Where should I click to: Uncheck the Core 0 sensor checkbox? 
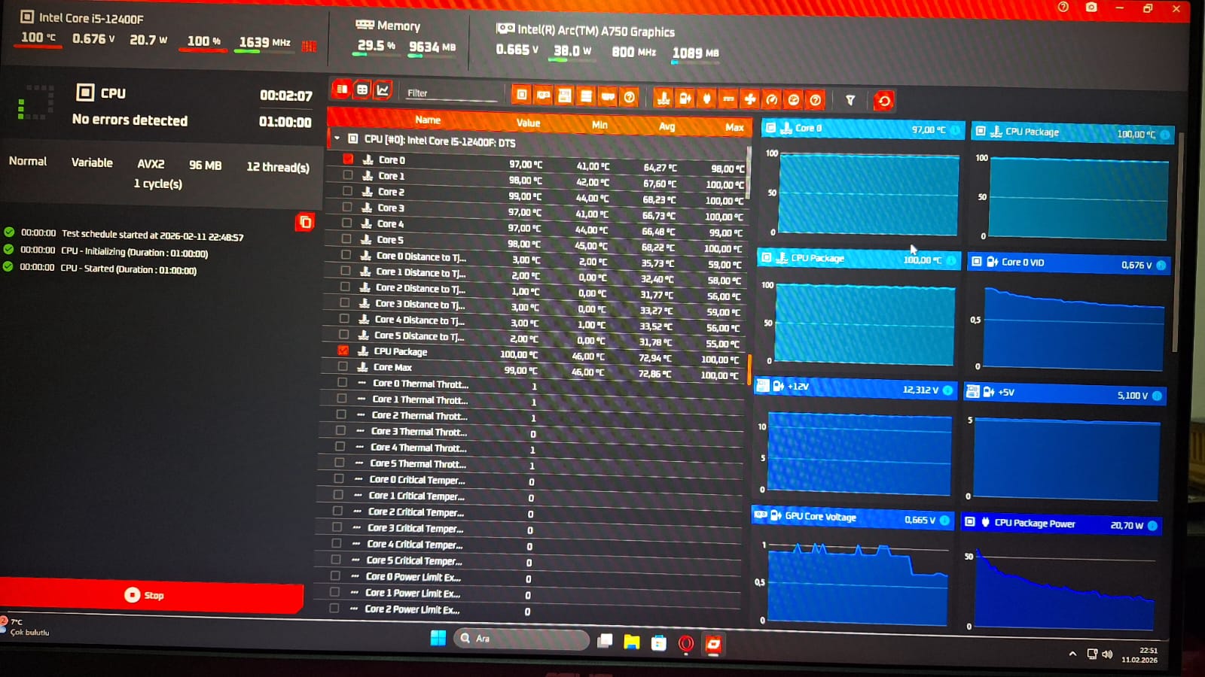click(348, 159)
